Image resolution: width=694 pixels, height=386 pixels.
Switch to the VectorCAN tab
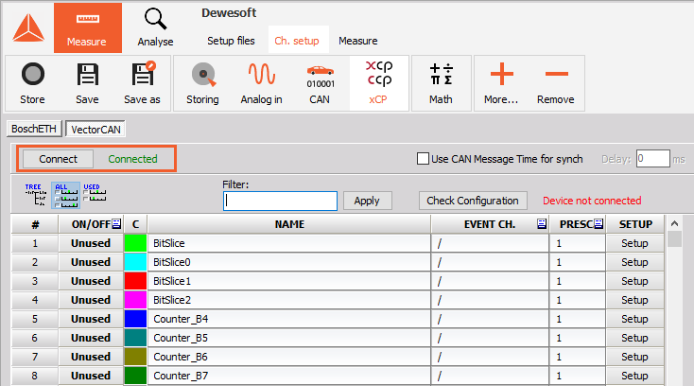point(95,130)
